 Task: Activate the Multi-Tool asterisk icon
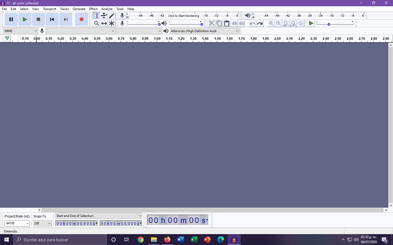[112, 23]
